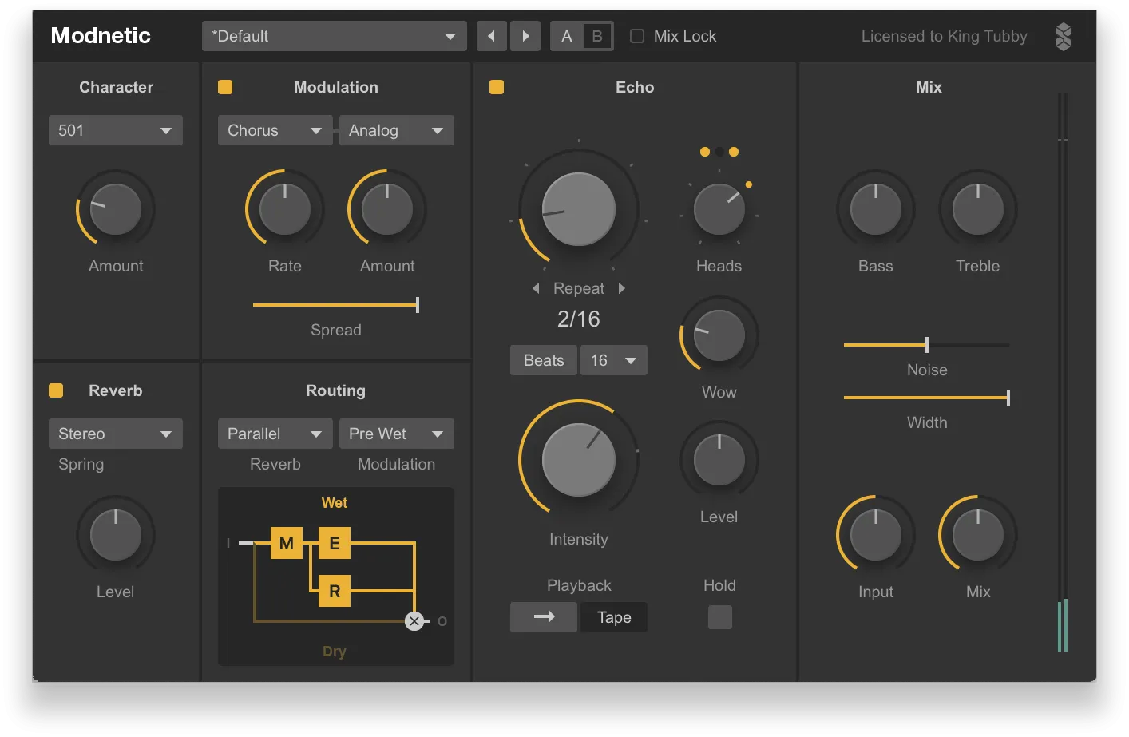This screenshot has width=1129, height=737.
Task: Toggle the Reverb section on/off
Action: click(x=56, y=390)
